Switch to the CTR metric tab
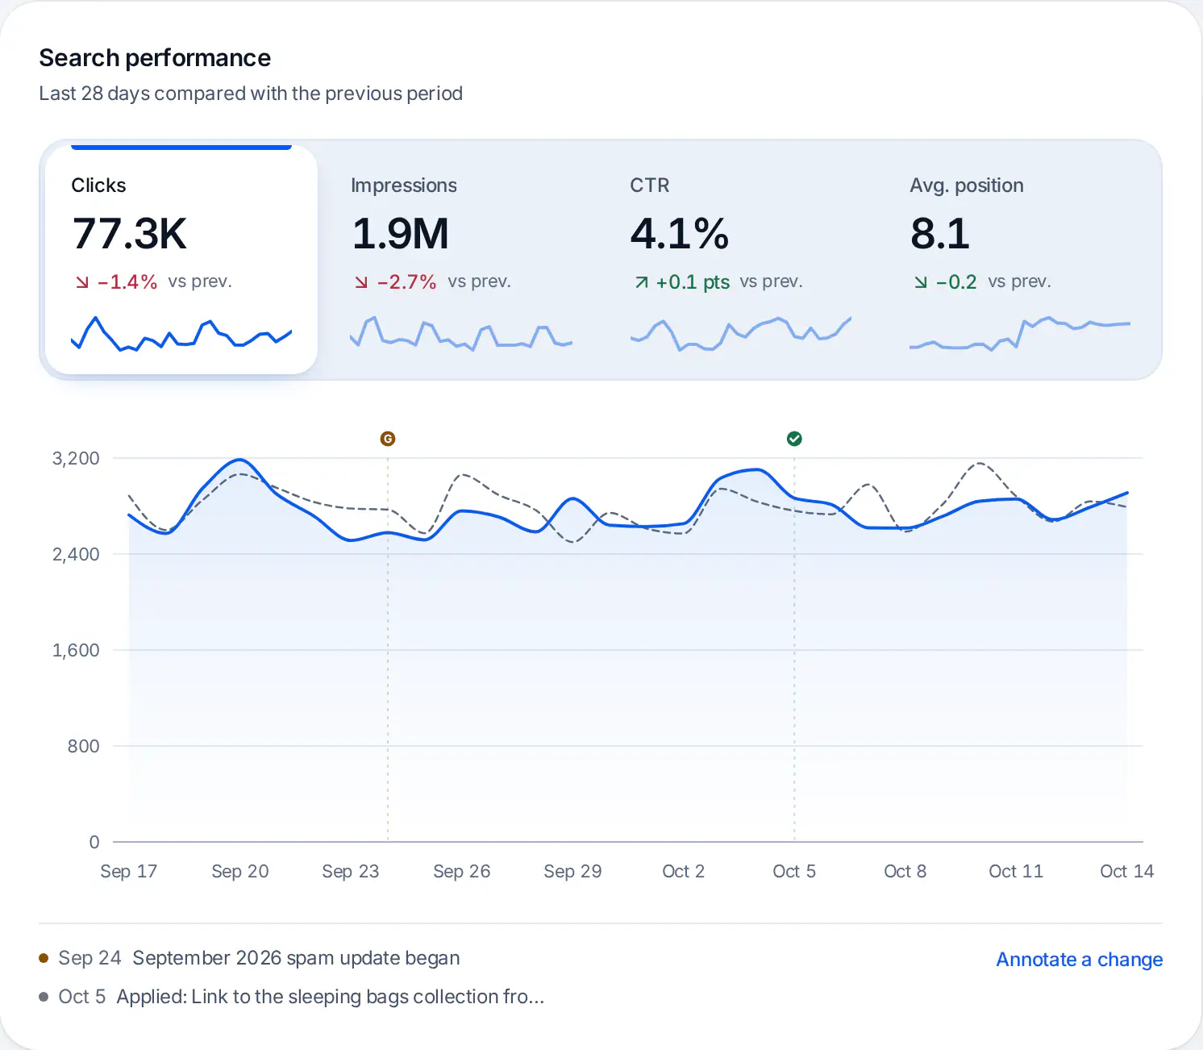Image resolution: width=1203 pixels, height=1050 pixels. coord(740,260)
